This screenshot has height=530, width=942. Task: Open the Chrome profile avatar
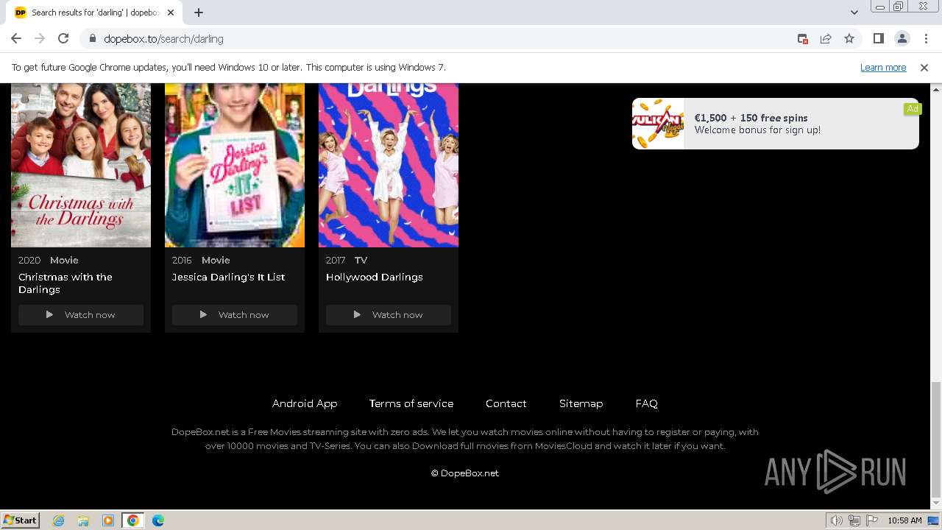902,38
